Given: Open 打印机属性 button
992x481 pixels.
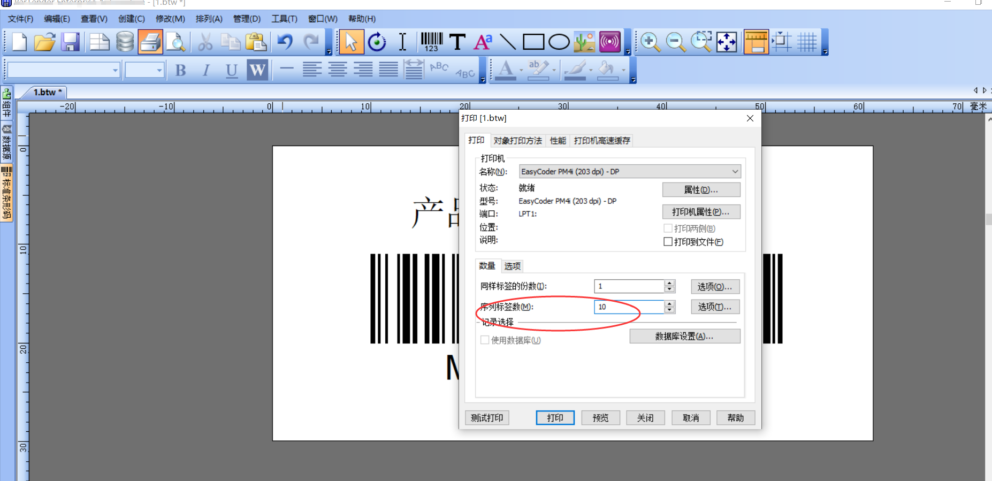Looking at the screenshot, I should point(701,212).
